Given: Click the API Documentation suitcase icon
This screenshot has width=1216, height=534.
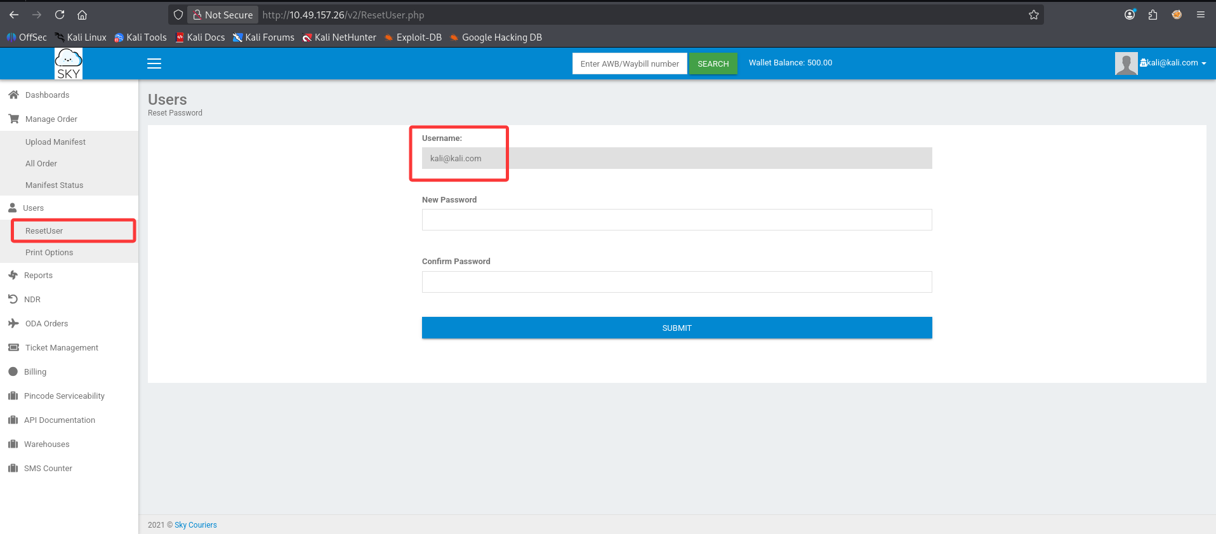Looking at the screenshot, I should tap(13, 420).
